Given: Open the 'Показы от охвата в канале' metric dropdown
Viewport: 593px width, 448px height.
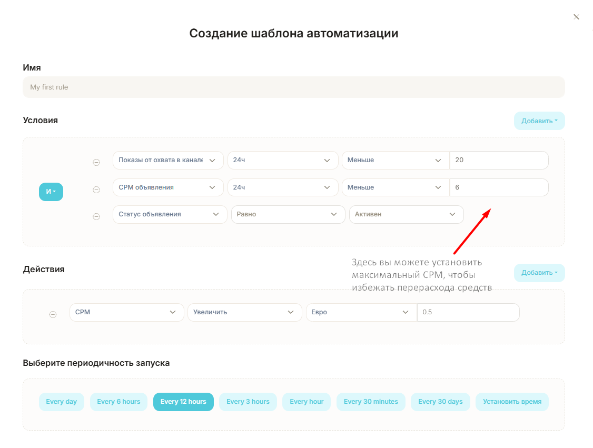Looking at the screenshot, I should (x=168, y=160).
